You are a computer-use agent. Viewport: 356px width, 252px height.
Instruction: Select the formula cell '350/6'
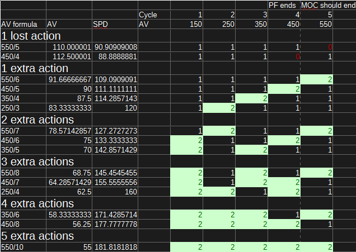tap(23, 215)
